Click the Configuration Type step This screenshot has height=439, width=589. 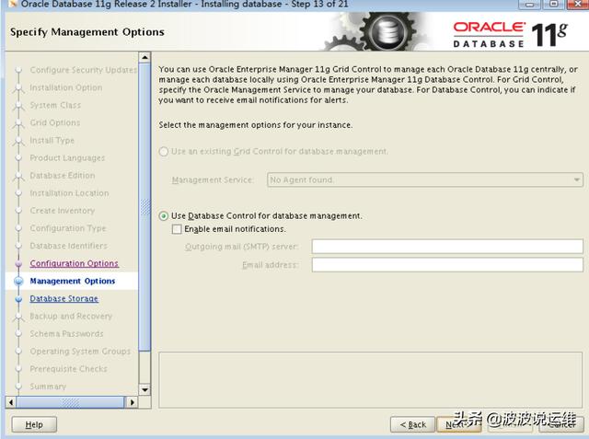tap(68, 228)
